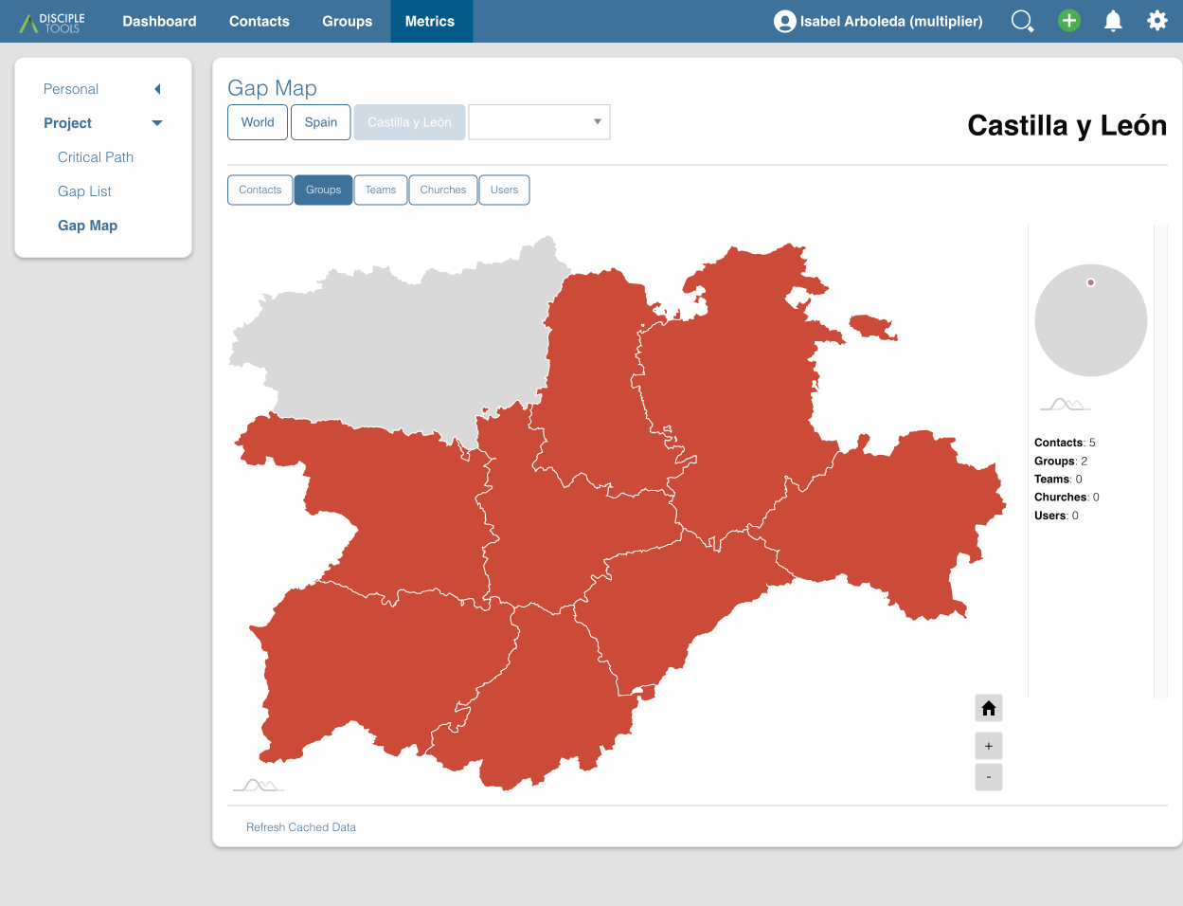Click the green add new plus icon
The height and width of the screenshot is (906, 1183).
tap(1069, 21)
